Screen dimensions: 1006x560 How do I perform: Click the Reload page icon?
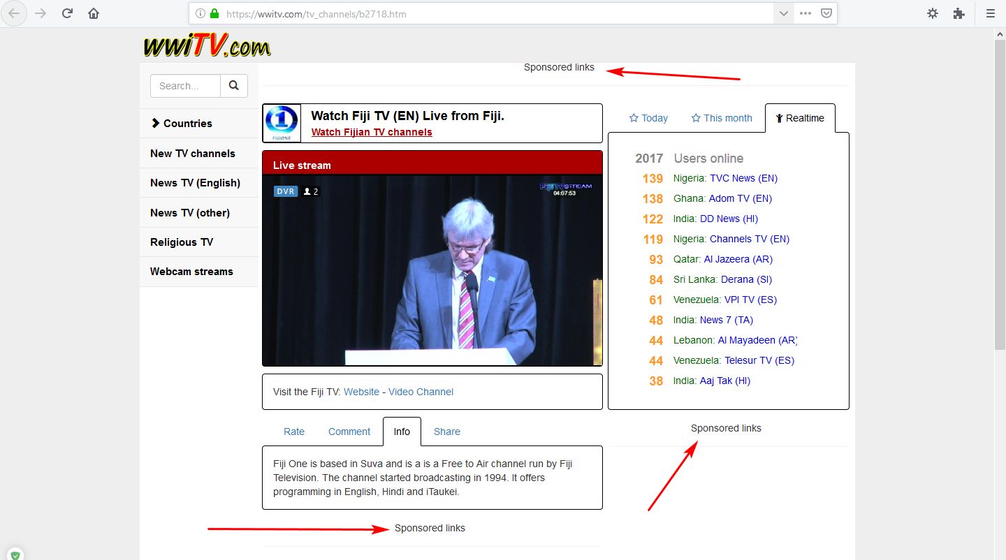67,13
